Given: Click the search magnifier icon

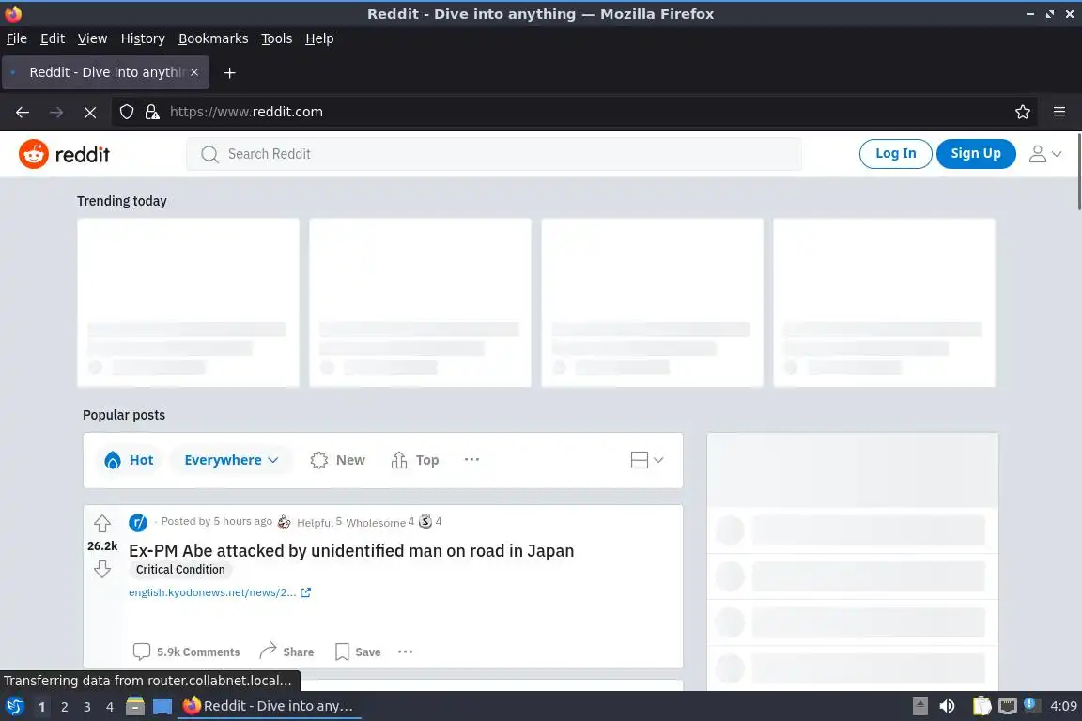Looking at the screenshot, I should (209, 154).
